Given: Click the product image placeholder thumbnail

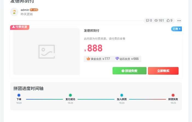Looking at the screenshot, I should (47, 51).
